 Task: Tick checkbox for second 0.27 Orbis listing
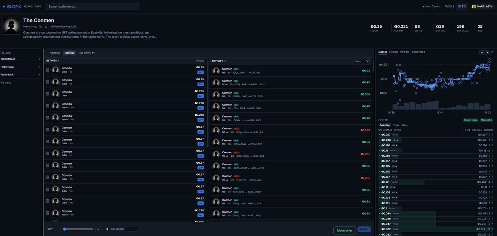click(x=48, y=141)
